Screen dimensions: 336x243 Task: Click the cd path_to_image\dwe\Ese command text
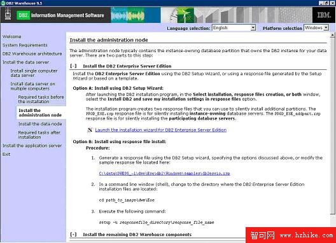tap(127, 200)
